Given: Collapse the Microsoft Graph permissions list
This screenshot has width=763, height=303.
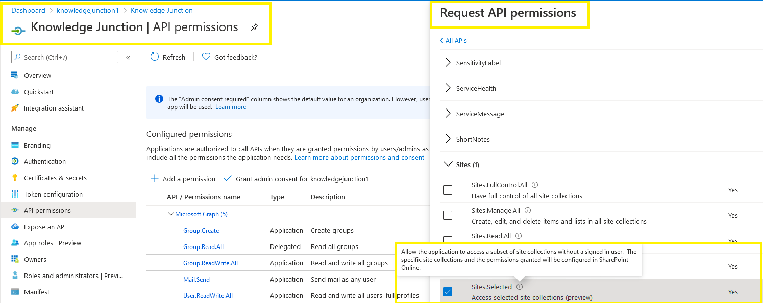Looking at the screenshot, I should coord(171,214).
